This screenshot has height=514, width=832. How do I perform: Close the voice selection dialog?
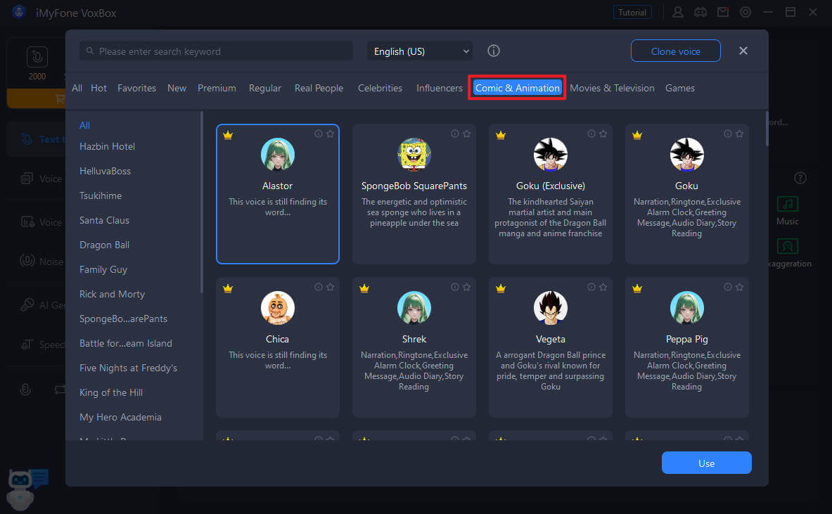click(743, 51)
